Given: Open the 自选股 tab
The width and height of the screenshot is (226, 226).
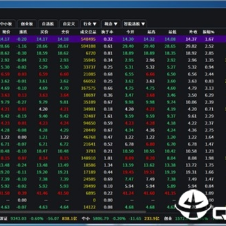Looking at the screenshot, I should (x=48, y=24).
